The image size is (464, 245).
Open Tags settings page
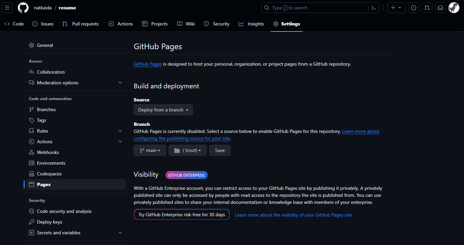76,120
